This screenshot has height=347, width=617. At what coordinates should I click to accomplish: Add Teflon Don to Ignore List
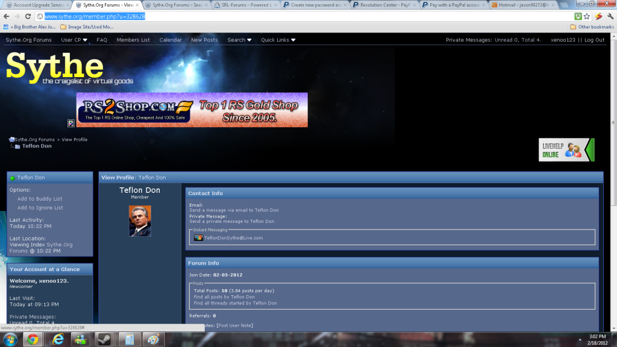[40, 208]
